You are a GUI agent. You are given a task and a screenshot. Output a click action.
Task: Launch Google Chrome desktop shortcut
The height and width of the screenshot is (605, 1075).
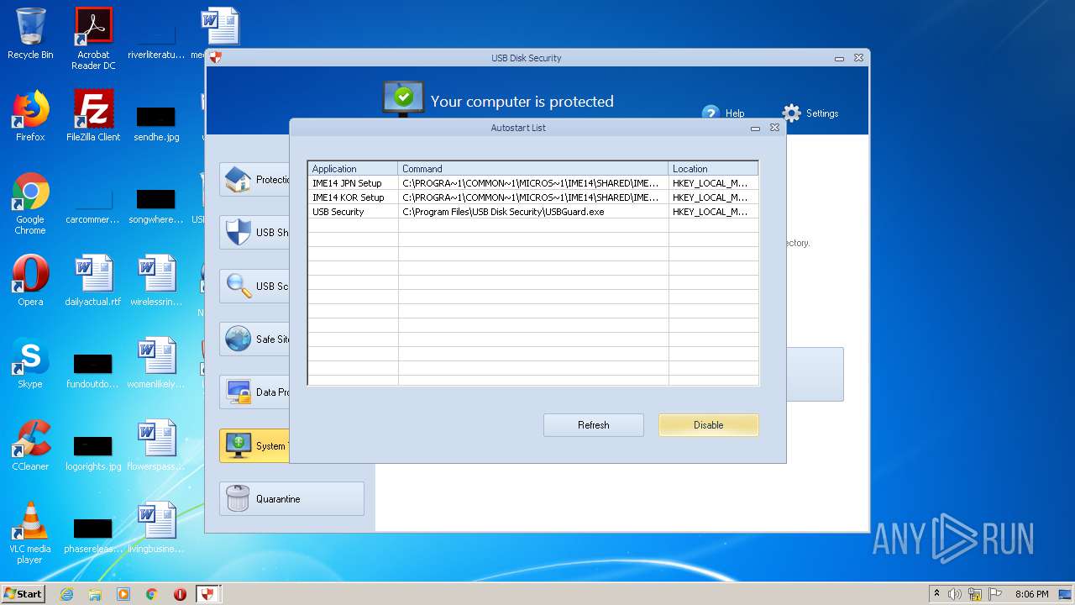30,204
